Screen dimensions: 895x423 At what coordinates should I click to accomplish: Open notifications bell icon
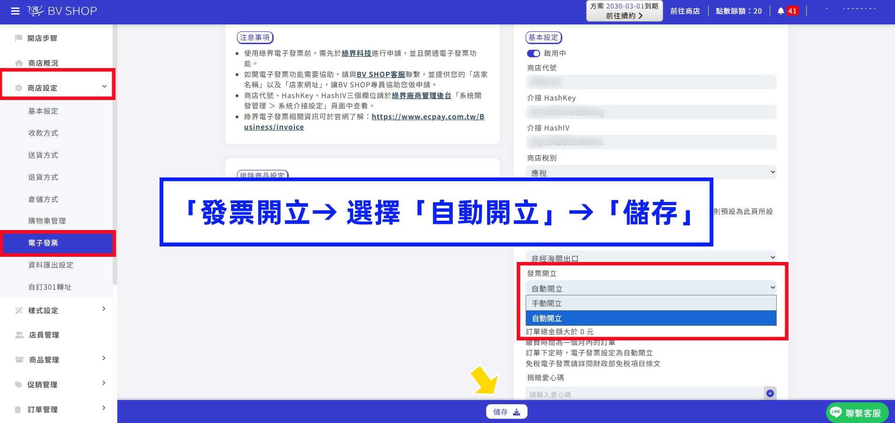(x=780, y=11)
